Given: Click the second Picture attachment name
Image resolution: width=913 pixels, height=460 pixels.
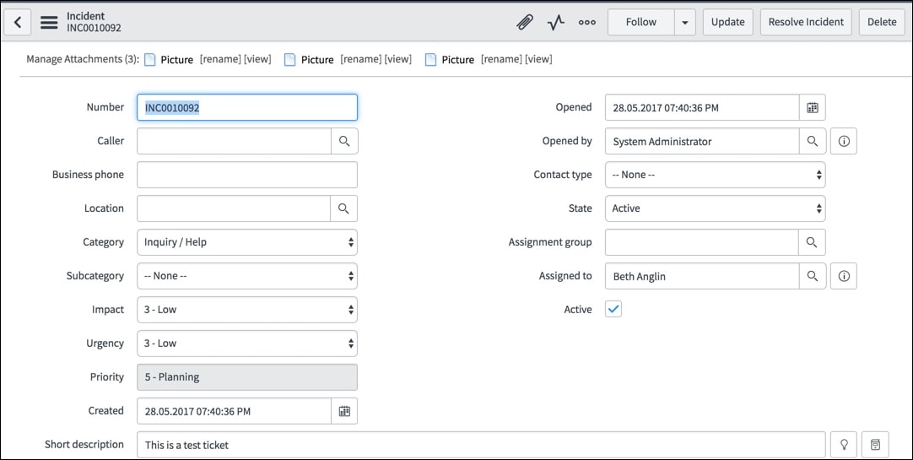Looking at the screenshot, I should click(317, 59).
